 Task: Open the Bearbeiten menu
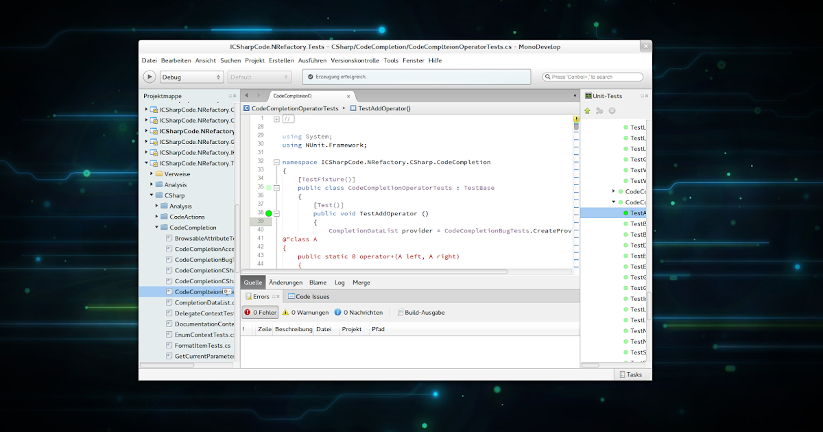(176, 60)
